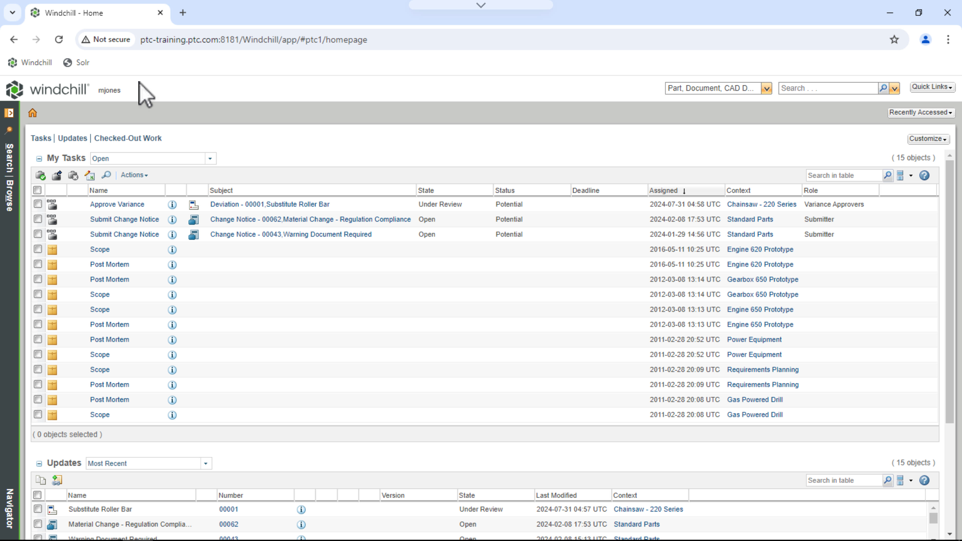Click the workflow task icon in Approve Variance row

(52, 204)
